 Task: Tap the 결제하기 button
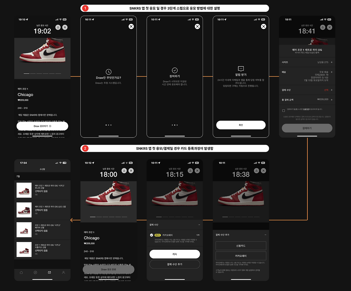pos(307,128)
